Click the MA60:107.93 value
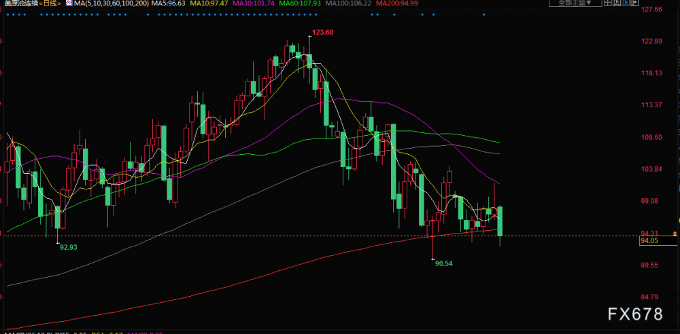Viewport: 680px width, 334px height. click(300, 3)
